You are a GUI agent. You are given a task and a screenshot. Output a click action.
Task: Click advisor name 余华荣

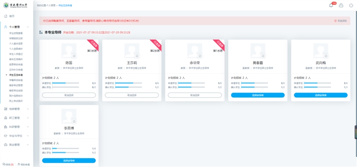[x=195, y=63]
